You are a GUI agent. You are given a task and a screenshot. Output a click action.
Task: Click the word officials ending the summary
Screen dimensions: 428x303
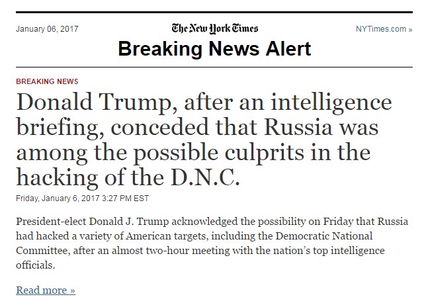pos(36,265)
